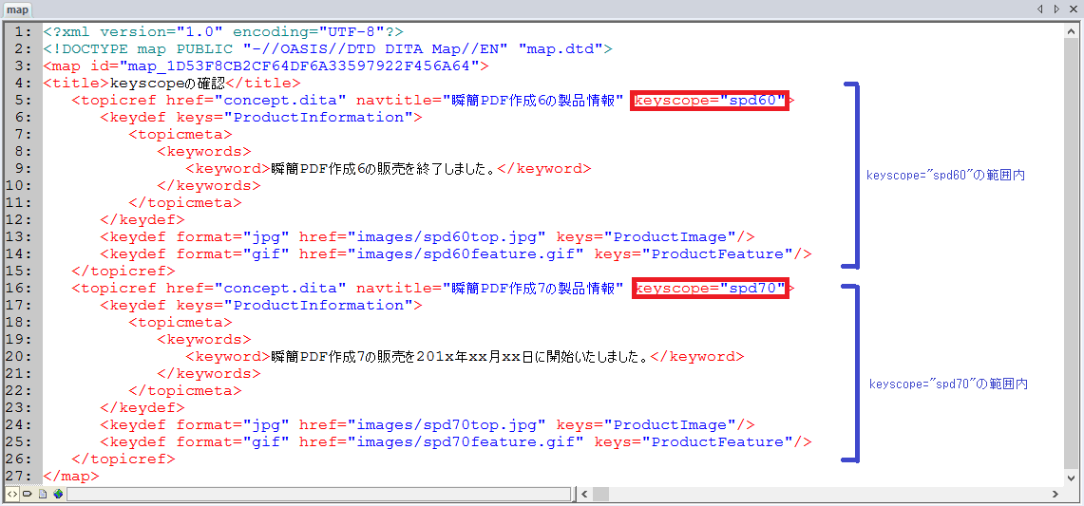Open browser preview globe icon
Image resolution: width=1084 pixels, height=506 pixels.
click(x=58, y=494)
